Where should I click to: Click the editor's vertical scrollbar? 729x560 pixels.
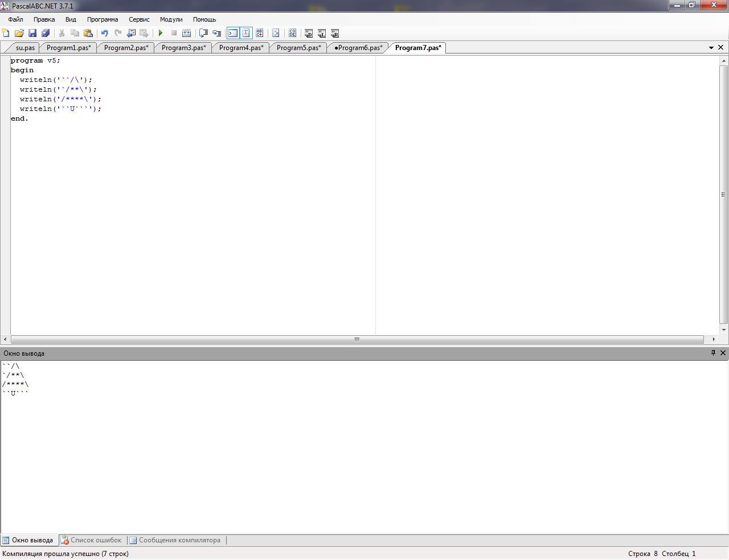coord(724,195)
